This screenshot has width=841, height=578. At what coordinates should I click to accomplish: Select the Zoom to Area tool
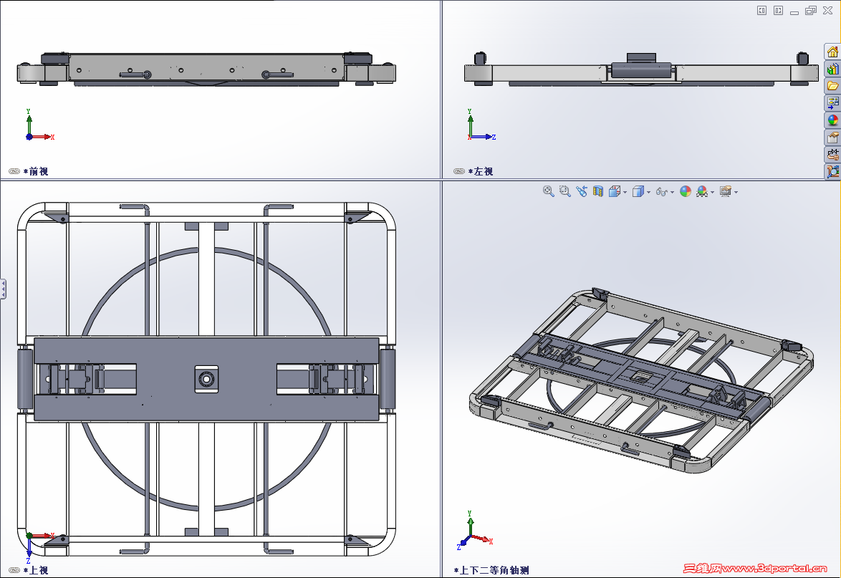click(564, 191)
